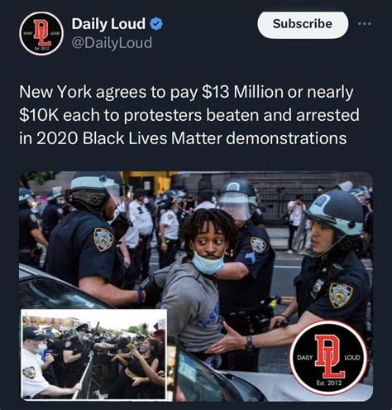Click the "Est. 2012" text in watermark logo
This screenshot has height=410, width=392.
[328, 383]
